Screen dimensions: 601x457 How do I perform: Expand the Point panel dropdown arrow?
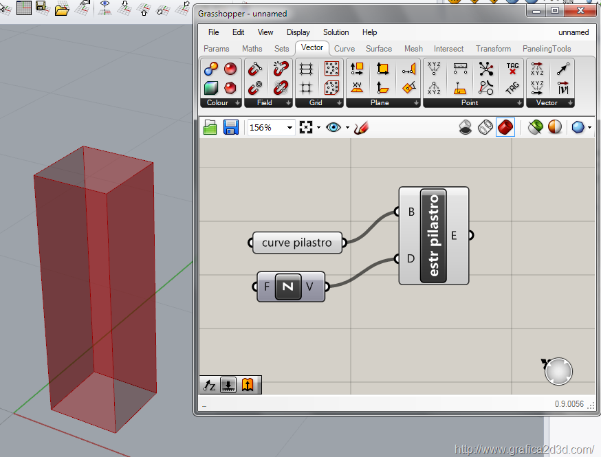(518, 103)
